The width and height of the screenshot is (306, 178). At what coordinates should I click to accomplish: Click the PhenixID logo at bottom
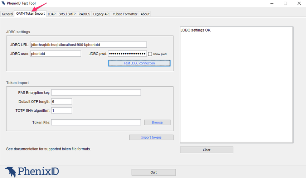point(32,172)
